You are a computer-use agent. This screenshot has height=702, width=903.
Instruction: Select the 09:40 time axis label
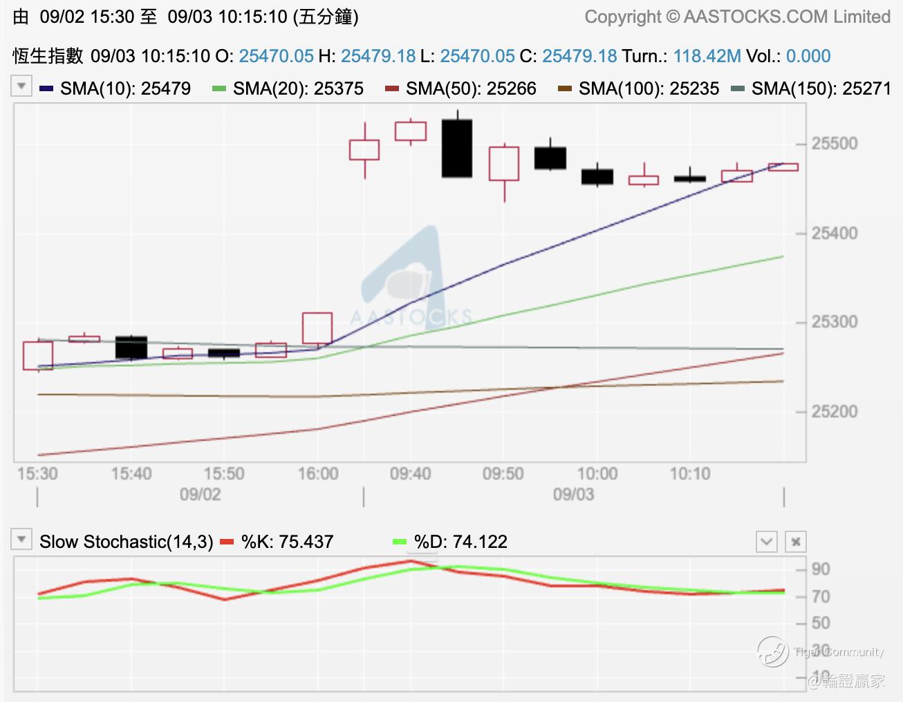[410, 474]
